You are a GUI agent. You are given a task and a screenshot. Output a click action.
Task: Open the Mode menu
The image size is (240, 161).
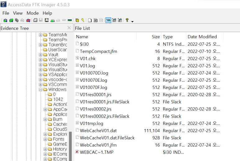33,13
